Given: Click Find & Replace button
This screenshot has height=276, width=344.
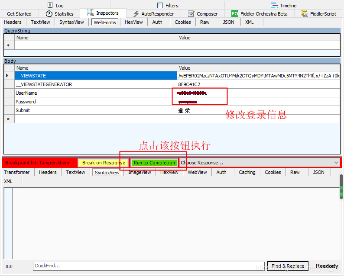Looking at the screenshot, I should (x=288, y=266).
